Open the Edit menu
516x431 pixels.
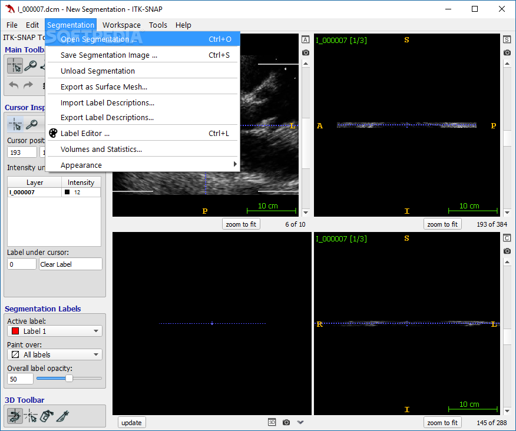[32, 25]
